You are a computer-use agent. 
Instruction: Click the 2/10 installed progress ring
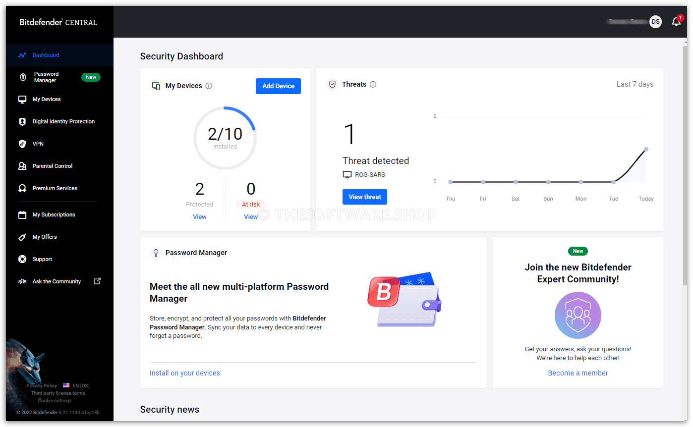pyautogui.click(x=225, y=138)
